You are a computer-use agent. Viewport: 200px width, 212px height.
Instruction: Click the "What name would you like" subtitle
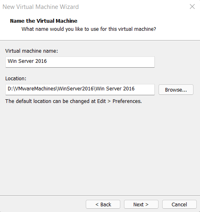click(x=89, y=29)
